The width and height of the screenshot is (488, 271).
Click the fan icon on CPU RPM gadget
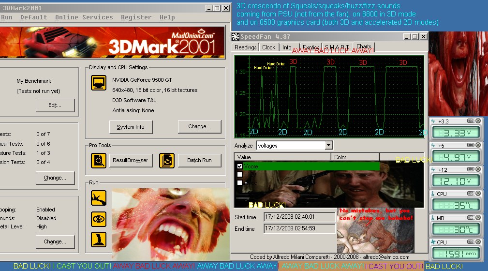pos(433,242)
